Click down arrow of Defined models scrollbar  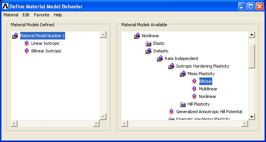103,117
